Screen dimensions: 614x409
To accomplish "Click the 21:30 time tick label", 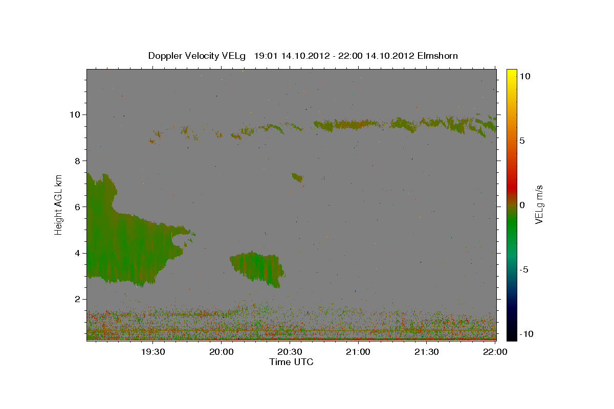I will coord(427,352).
